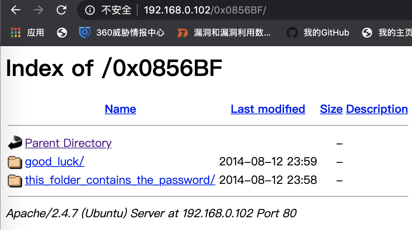The width and height of the screenshot is (412, 230).
Task: Sort listing by Description column
Action: point(377,109)
